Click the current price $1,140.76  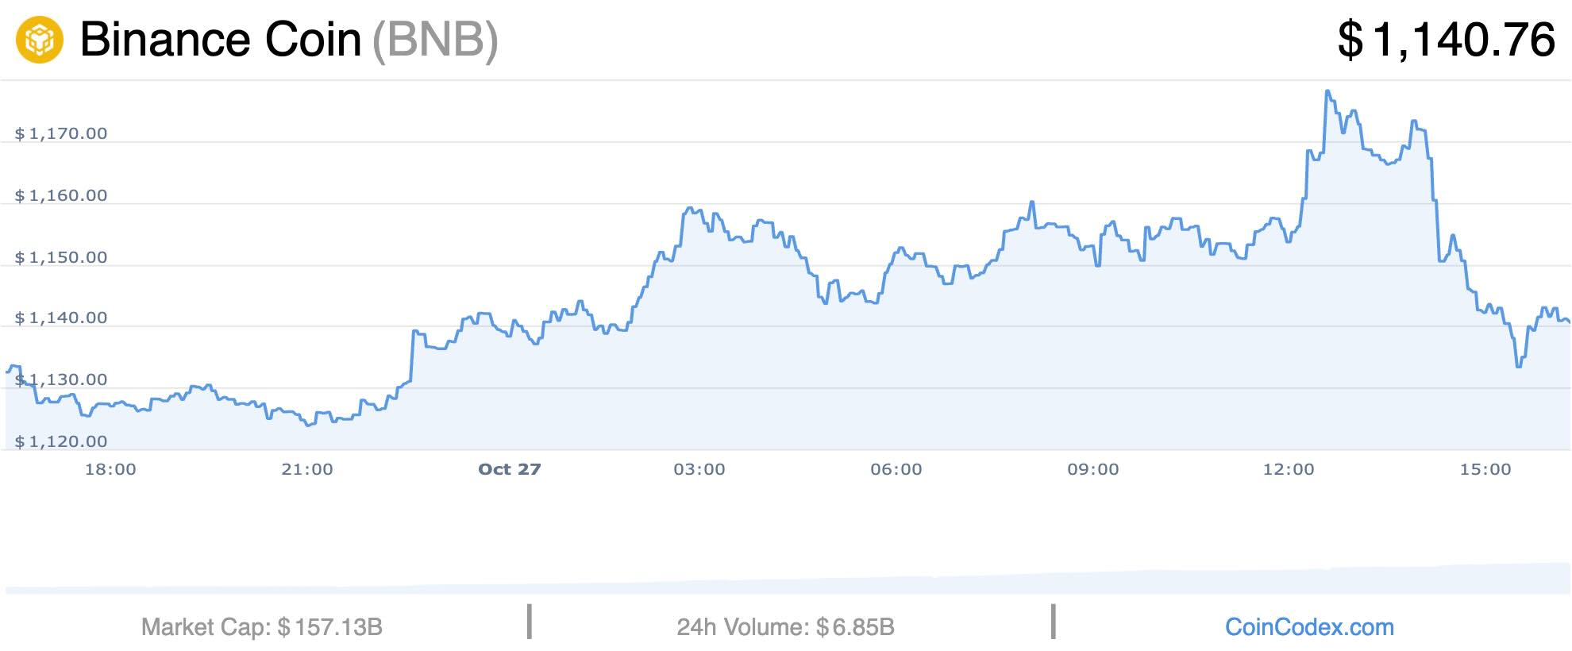point(1446,40)
